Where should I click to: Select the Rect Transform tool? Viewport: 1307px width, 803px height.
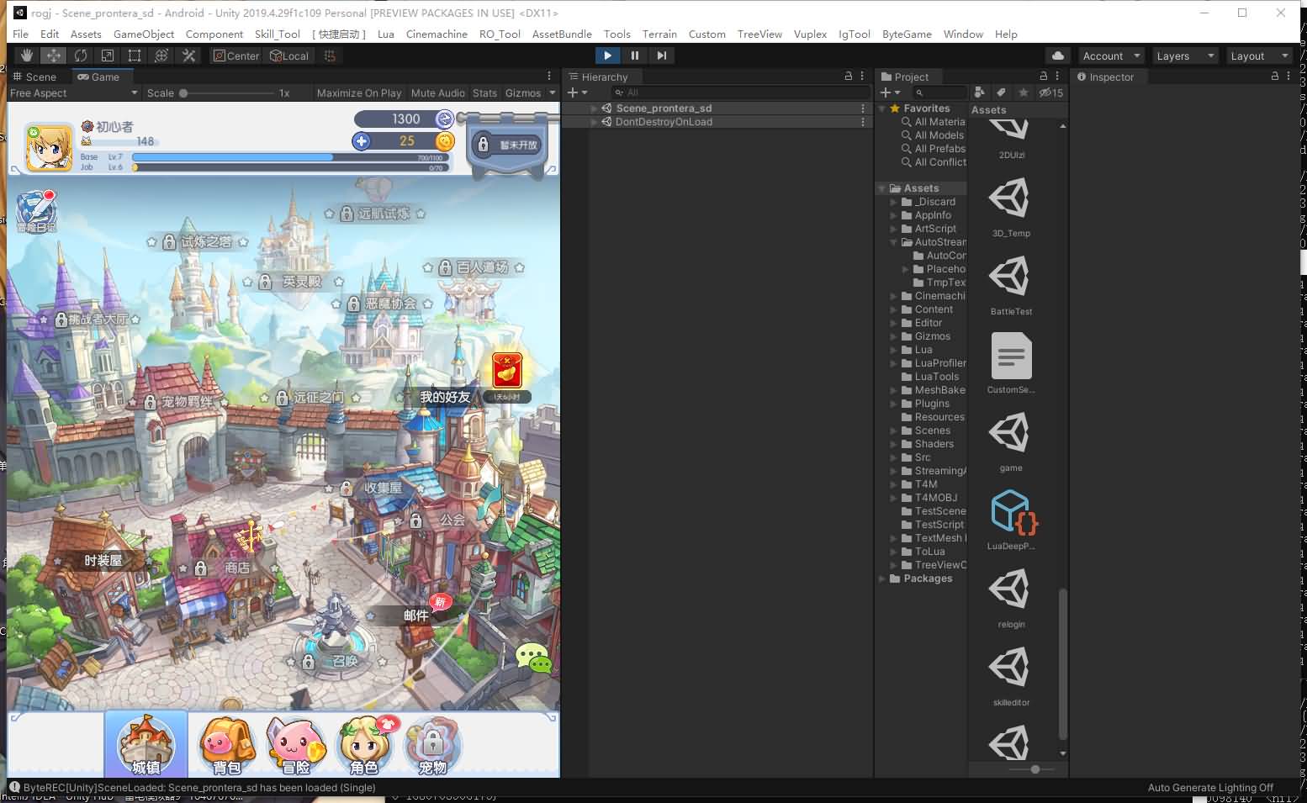135,55
